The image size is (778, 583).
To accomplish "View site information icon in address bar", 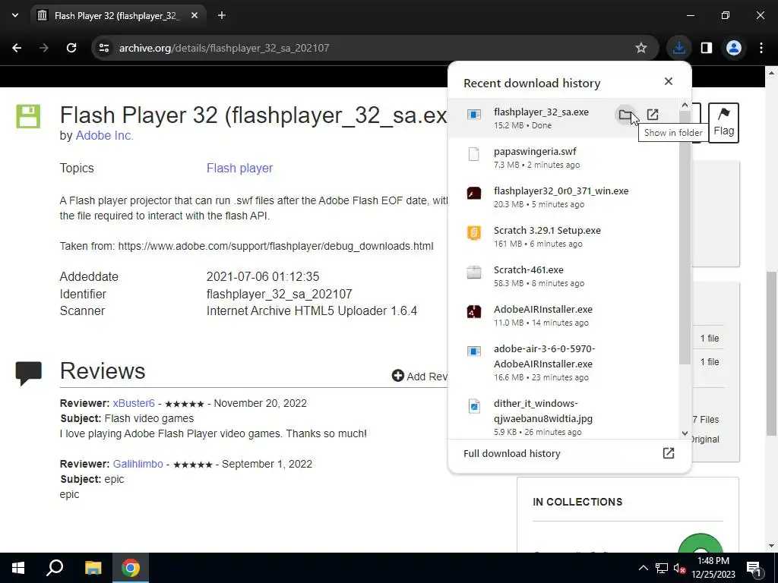I will click(103, 48).
